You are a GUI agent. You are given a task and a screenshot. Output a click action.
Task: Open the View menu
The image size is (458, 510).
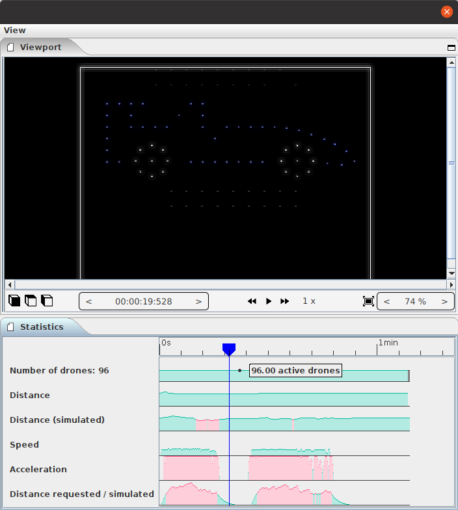14,30
